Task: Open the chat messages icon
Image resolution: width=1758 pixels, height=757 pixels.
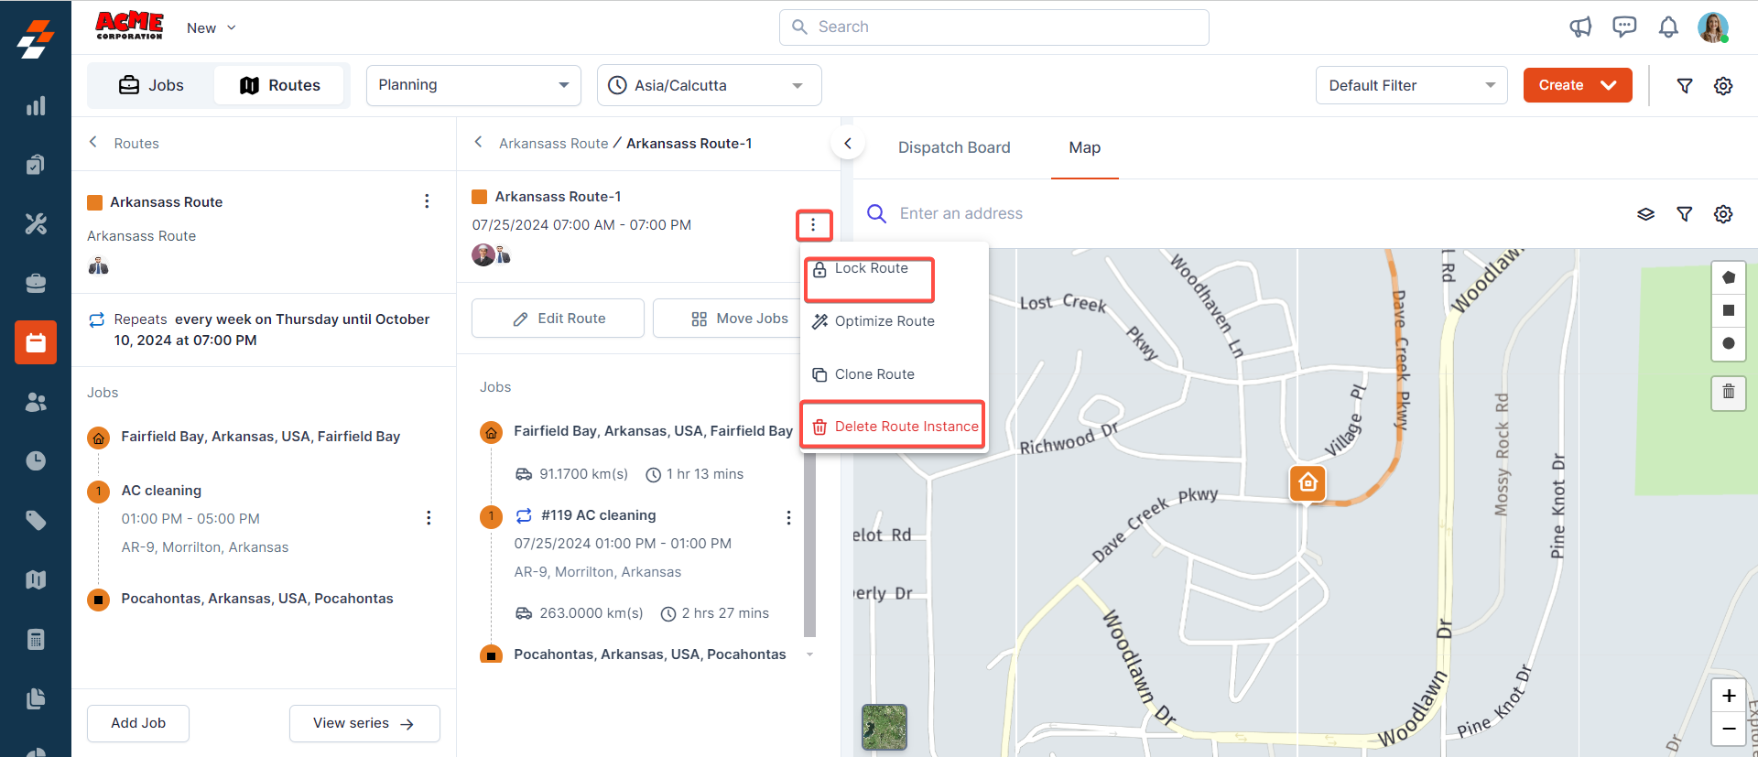Action: coord(1624,27)
